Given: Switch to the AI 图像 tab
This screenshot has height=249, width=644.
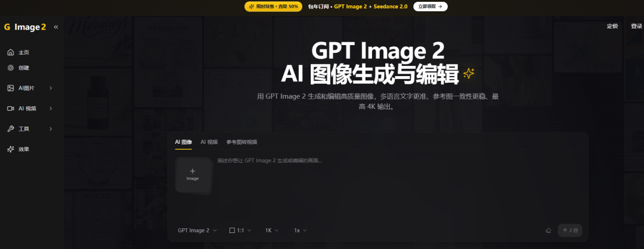Looking at the screenshot, I should point(183,142).
